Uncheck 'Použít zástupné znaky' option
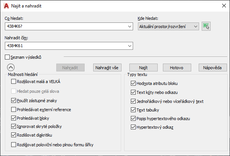This screenshot has width=230, height=156. pyautogui.click(x=14, y=101)
